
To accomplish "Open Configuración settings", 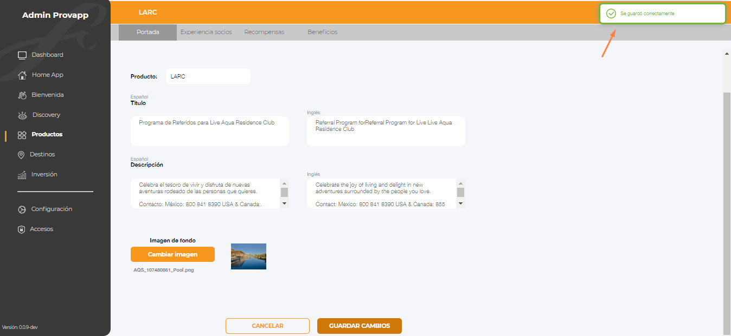I will [52, 209].
